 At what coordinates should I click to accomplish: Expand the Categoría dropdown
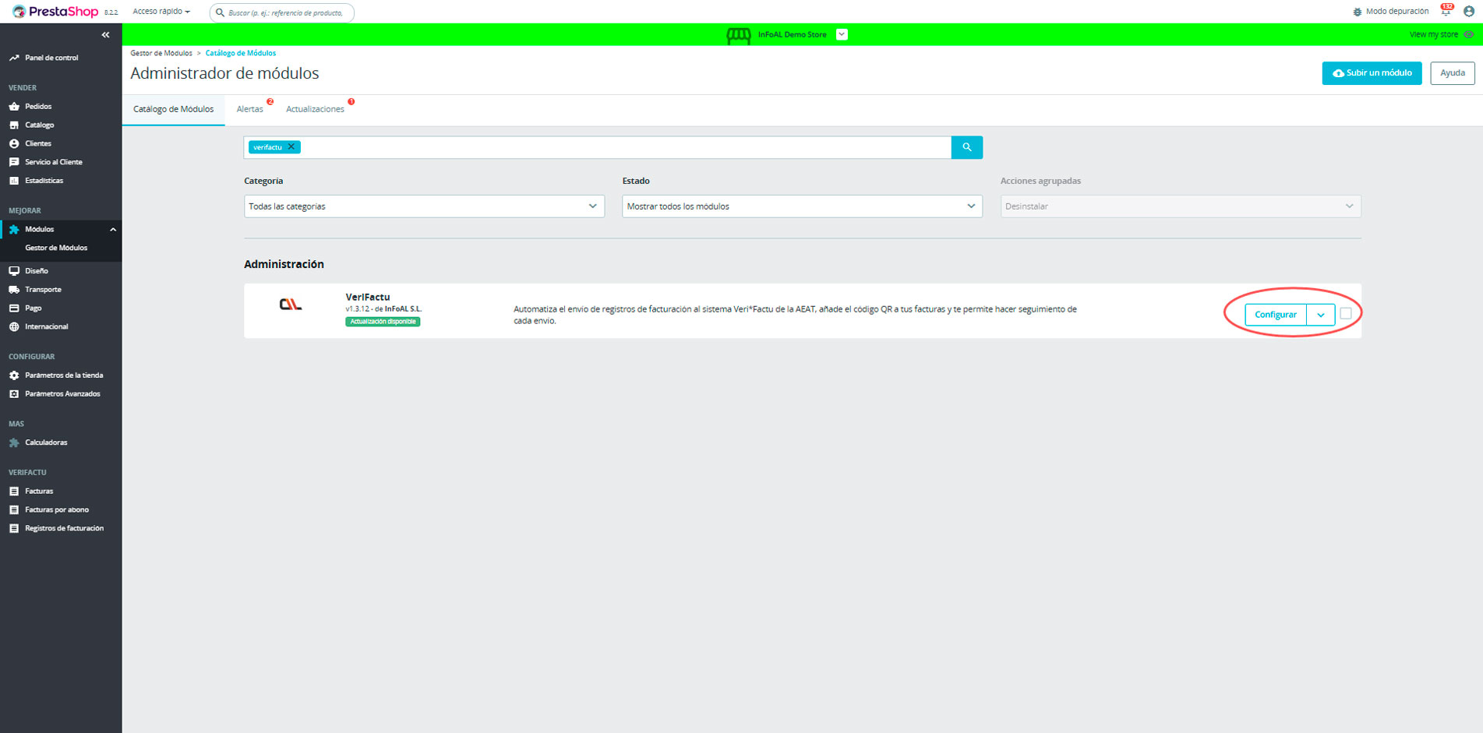tap(424, 206)
